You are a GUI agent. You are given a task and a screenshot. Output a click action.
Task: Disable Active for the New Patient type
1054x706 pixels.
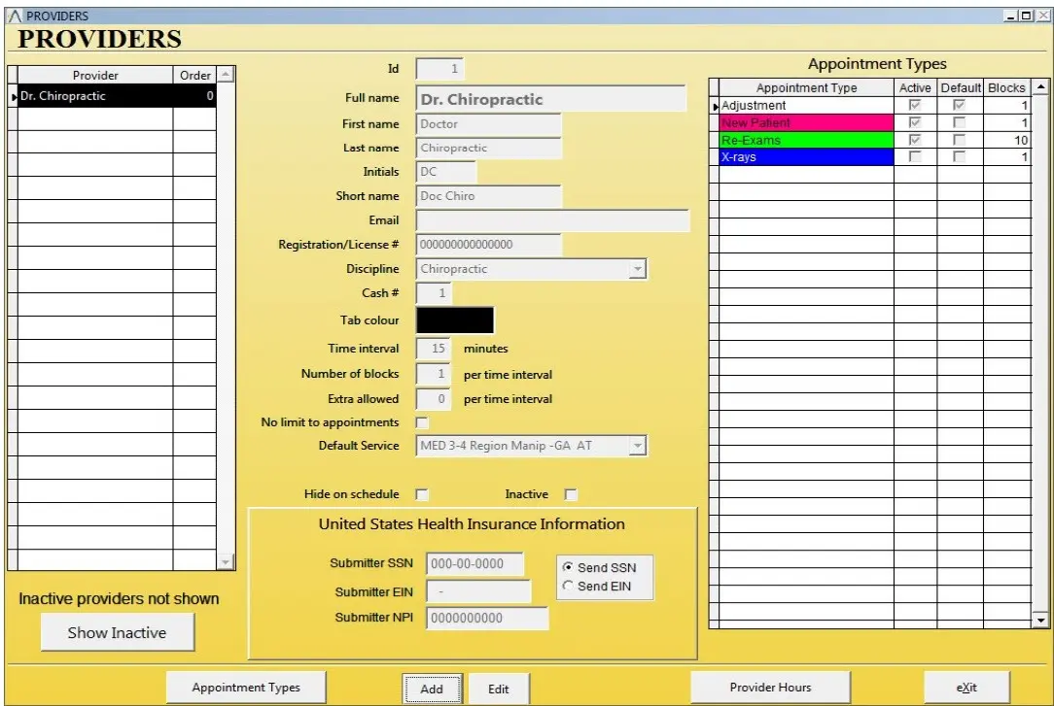click(x=915, y=121)
